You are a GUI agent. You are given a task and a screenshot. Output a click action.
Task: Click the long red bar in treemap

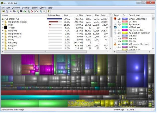point(55,93)
